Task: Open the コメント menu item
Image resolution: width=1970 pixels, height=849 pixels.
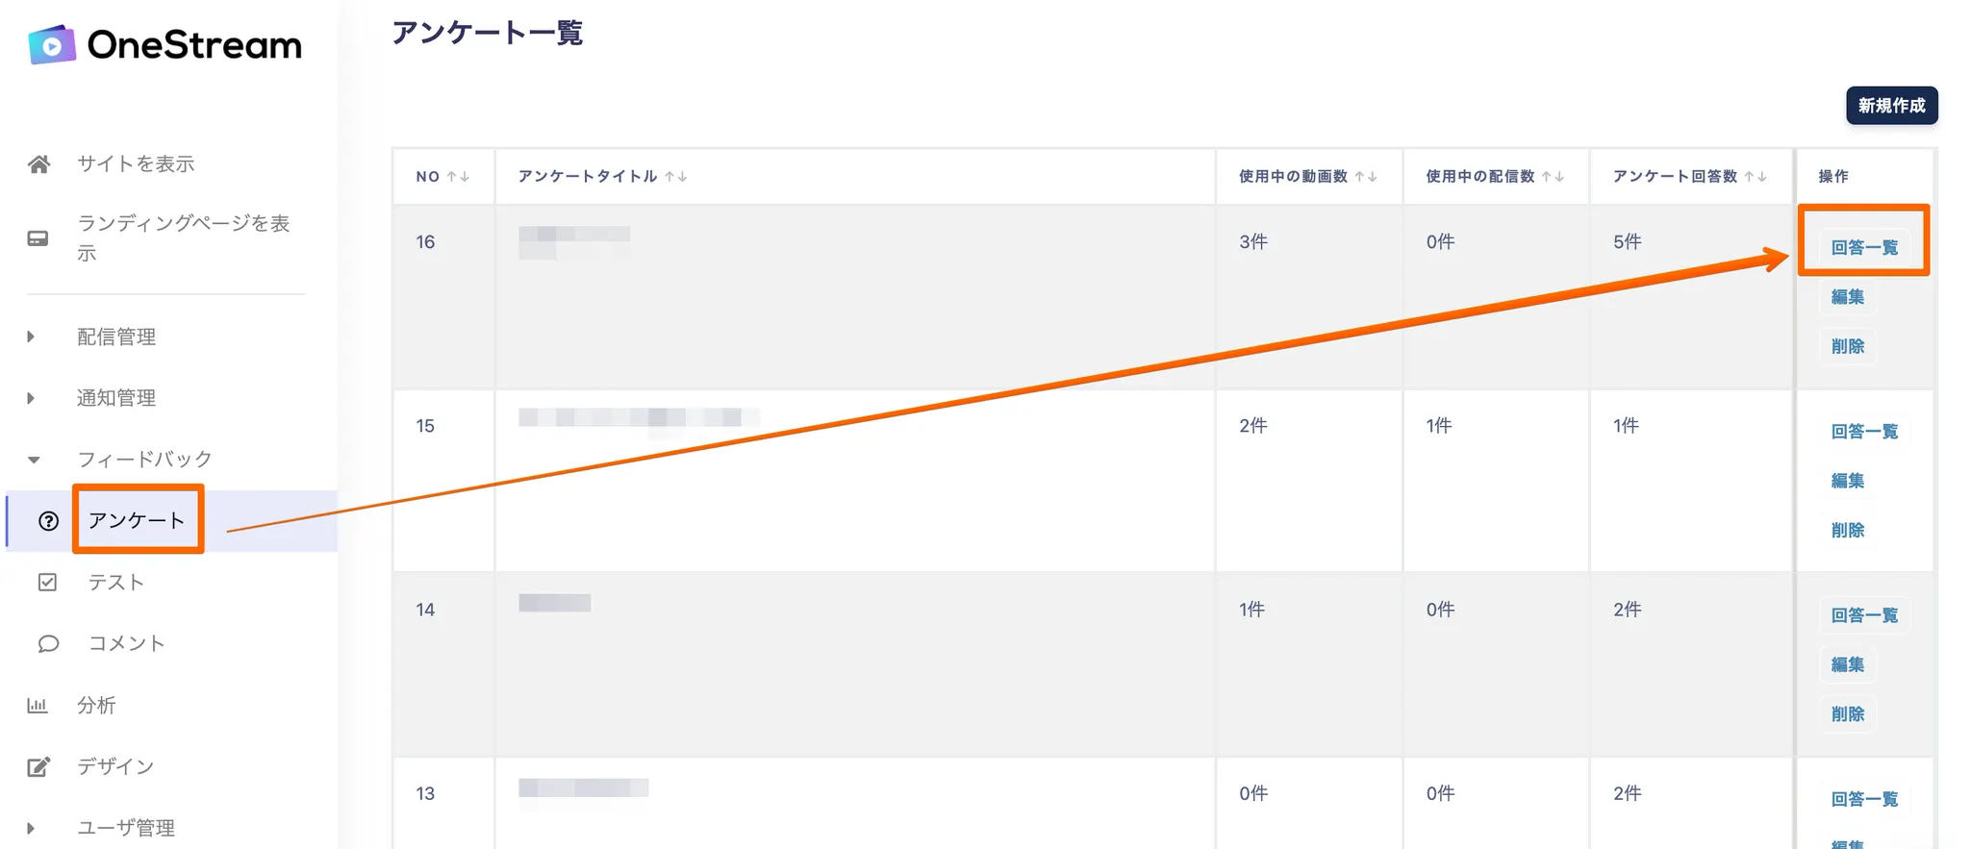Action: (127, 644)
